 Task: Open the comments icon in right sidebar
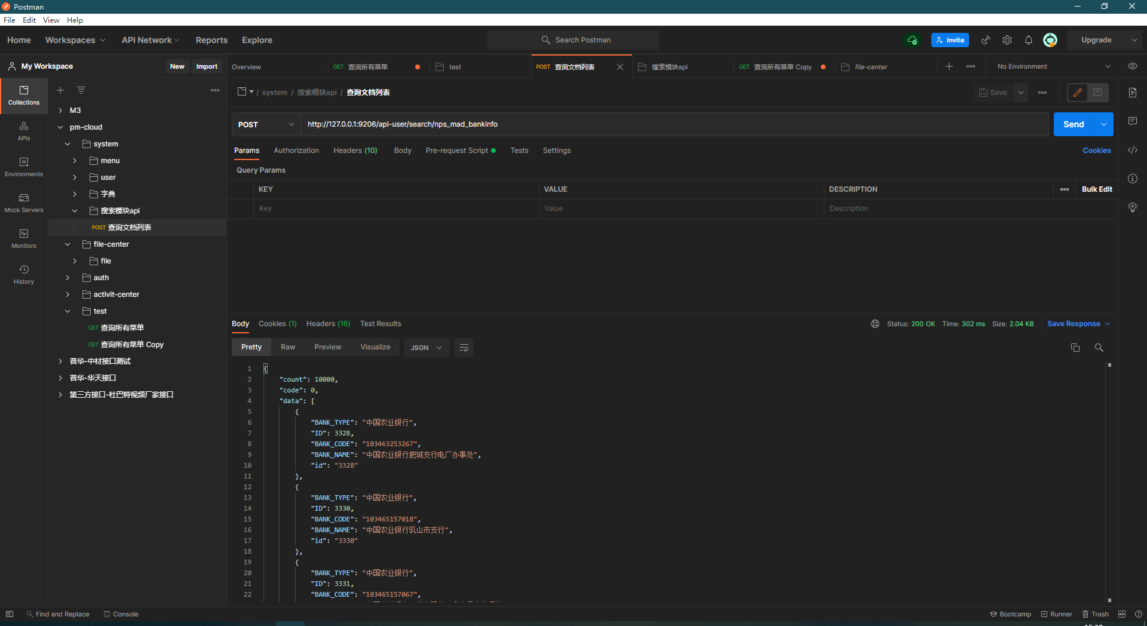coord(1133,121)
